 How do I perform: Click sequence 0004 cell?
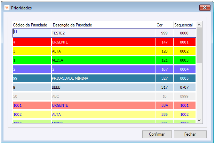185,69
